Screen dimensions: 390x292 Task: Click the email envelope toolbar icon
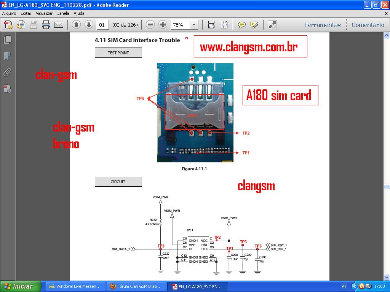pyautogui.click(x=59, y=25)
